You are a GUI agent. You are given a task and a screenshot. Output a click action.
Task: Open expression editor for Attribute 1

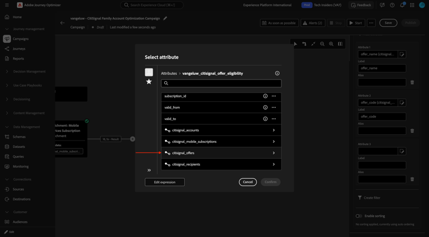click(x=402, y=54)
